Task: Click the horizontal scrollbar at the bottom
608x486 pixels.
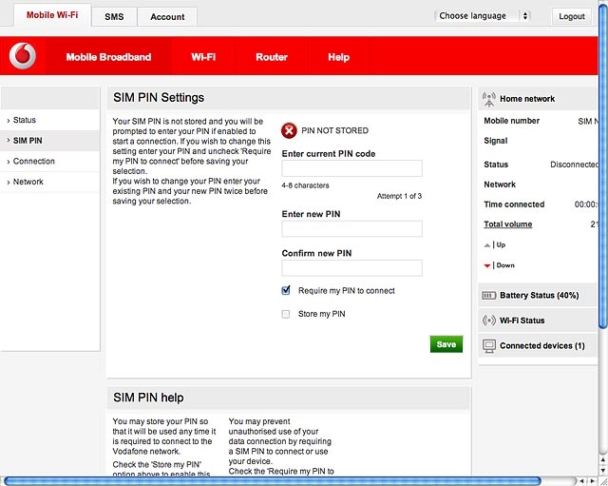Action: 273,481
